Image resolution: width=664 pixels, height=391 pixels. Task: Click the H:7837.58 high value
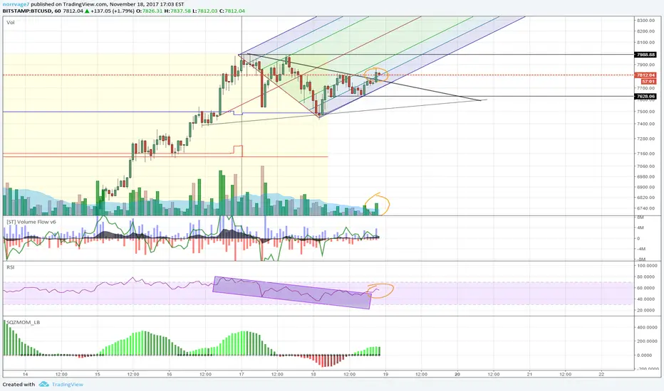coord(177,11)
